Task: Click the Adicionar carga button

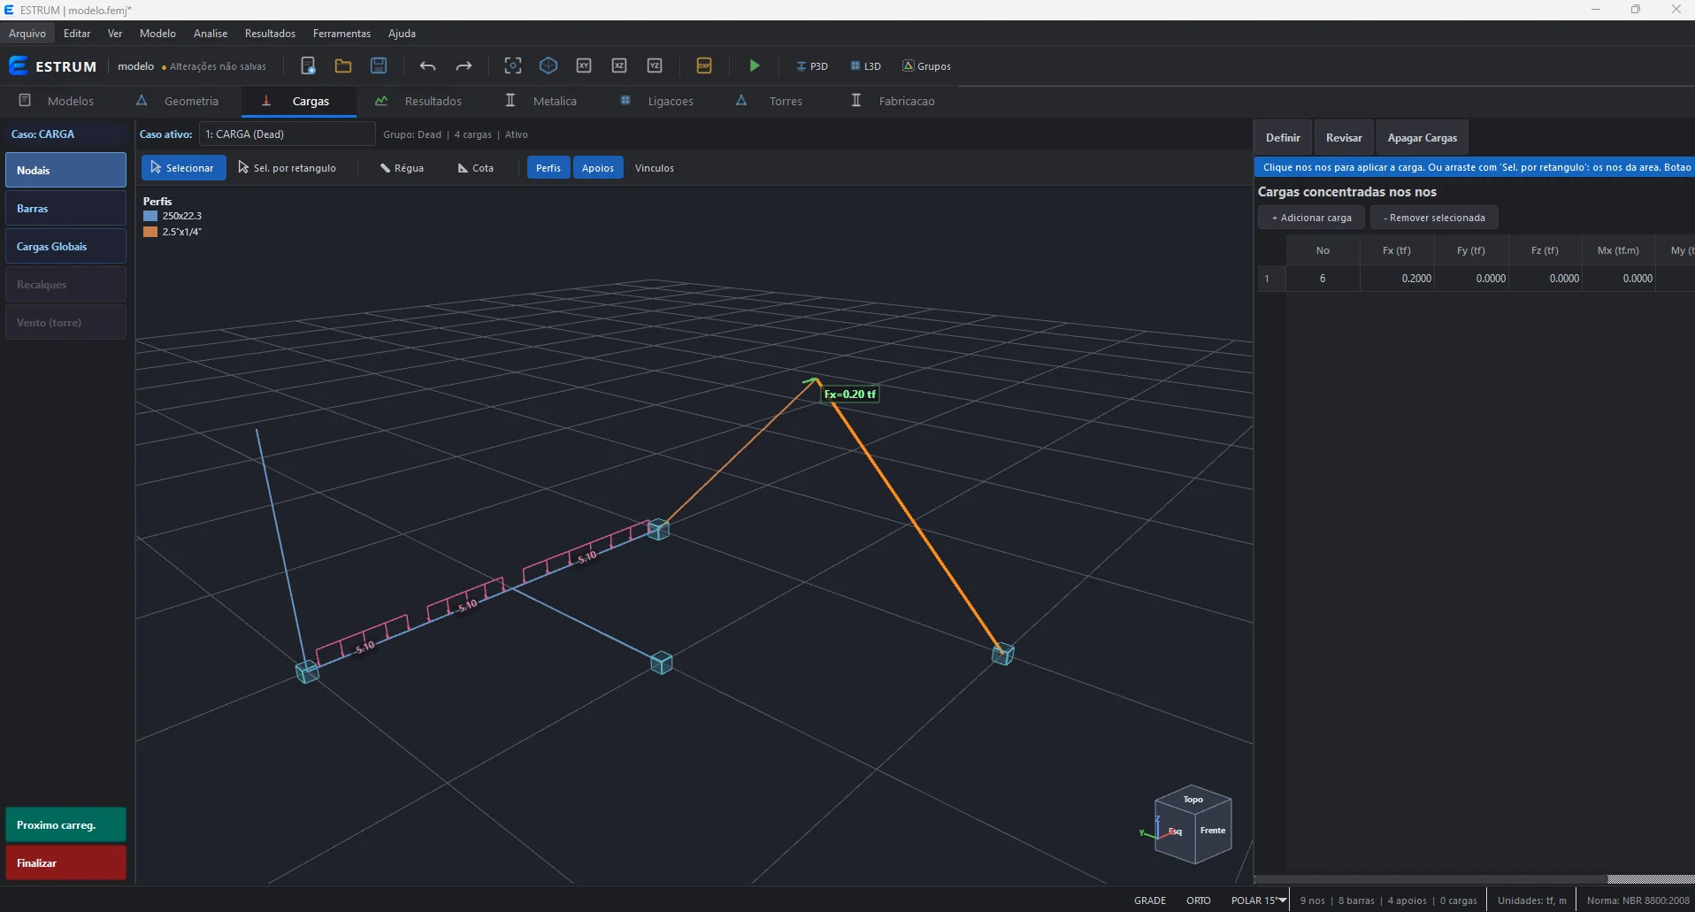Action: click(1311, 218)
